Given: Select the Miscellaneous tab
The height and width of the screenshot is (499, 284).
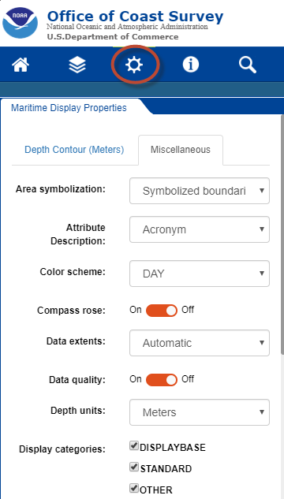Looking at the screenshot, I should [181, 150].
